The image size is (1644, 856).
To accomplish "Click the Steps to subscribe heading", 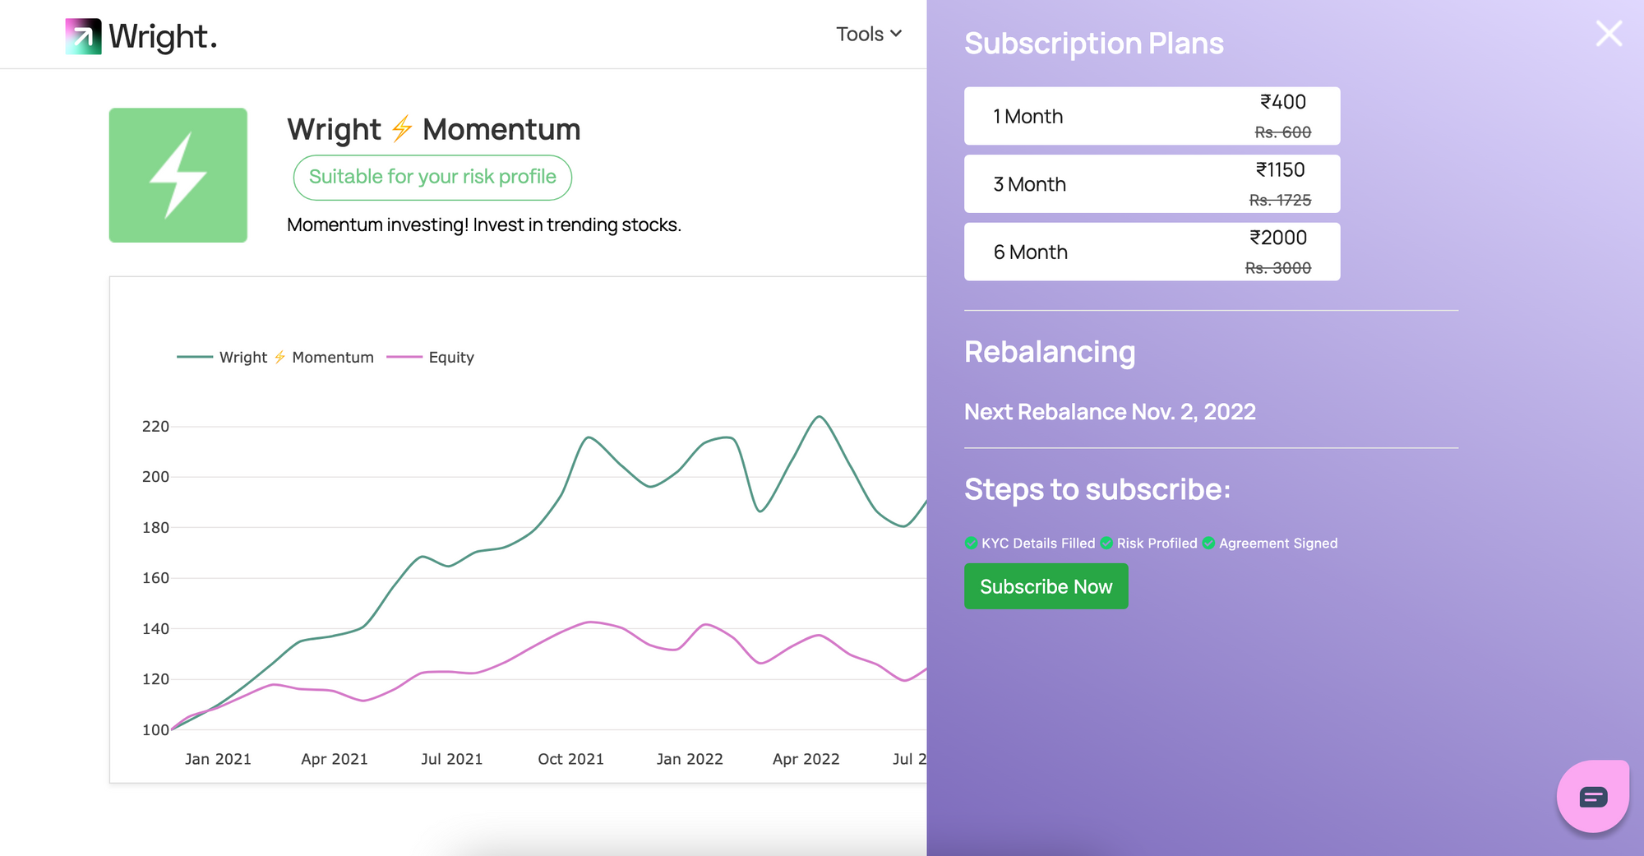I will point(1097,489).
